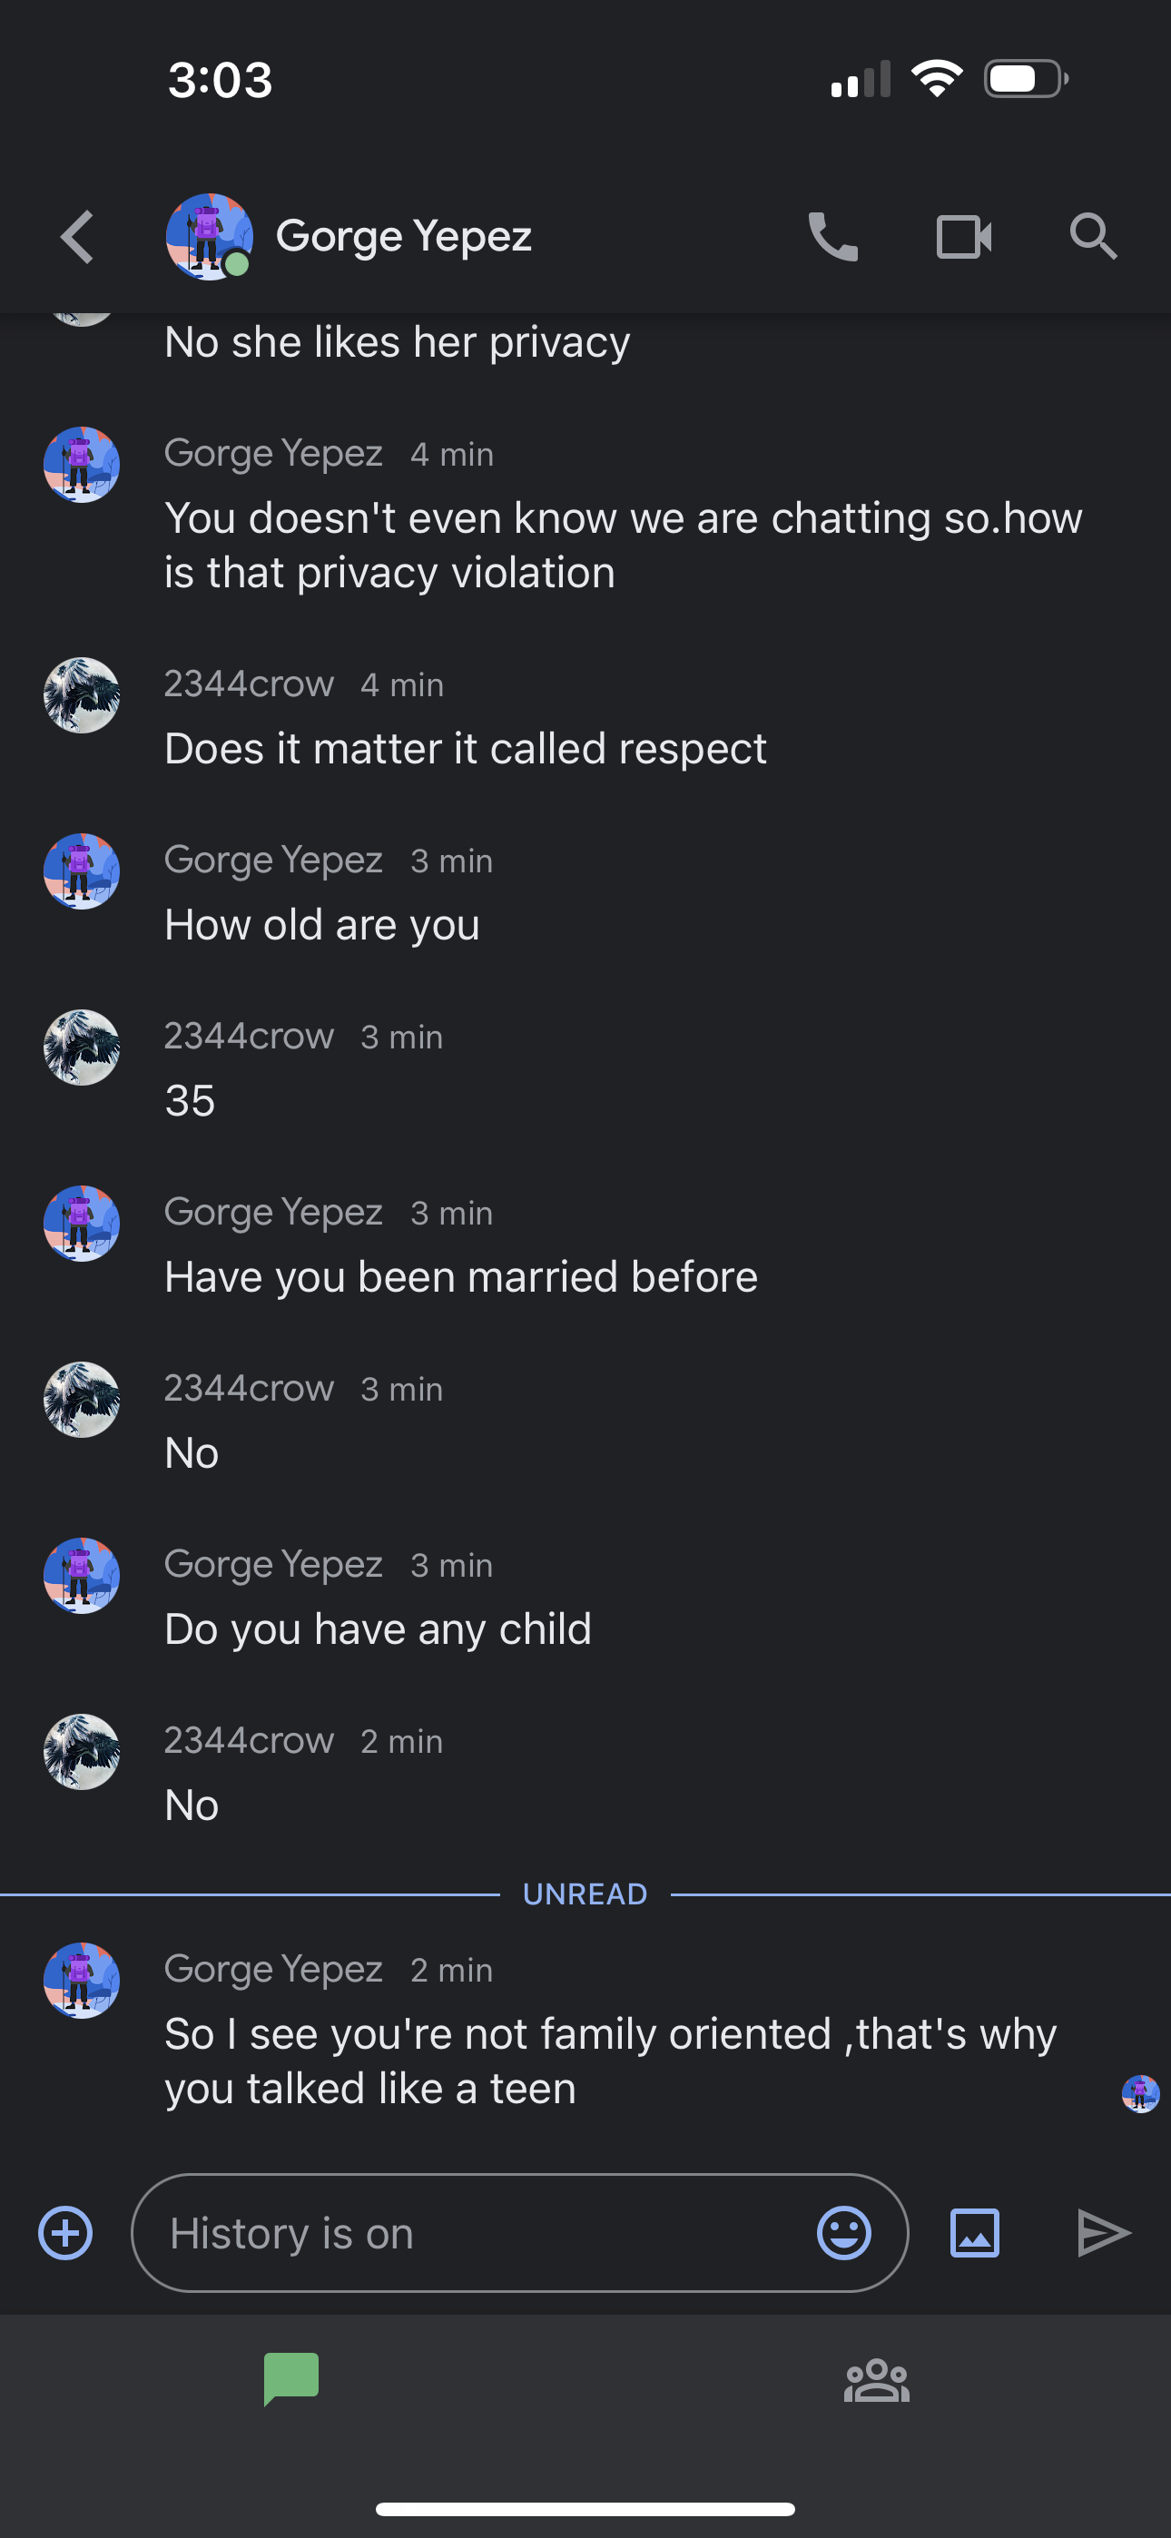1171x2538 pixels.
Task: Tap 2344crow avatar beside message '35'
Action: click(82, 1048)
